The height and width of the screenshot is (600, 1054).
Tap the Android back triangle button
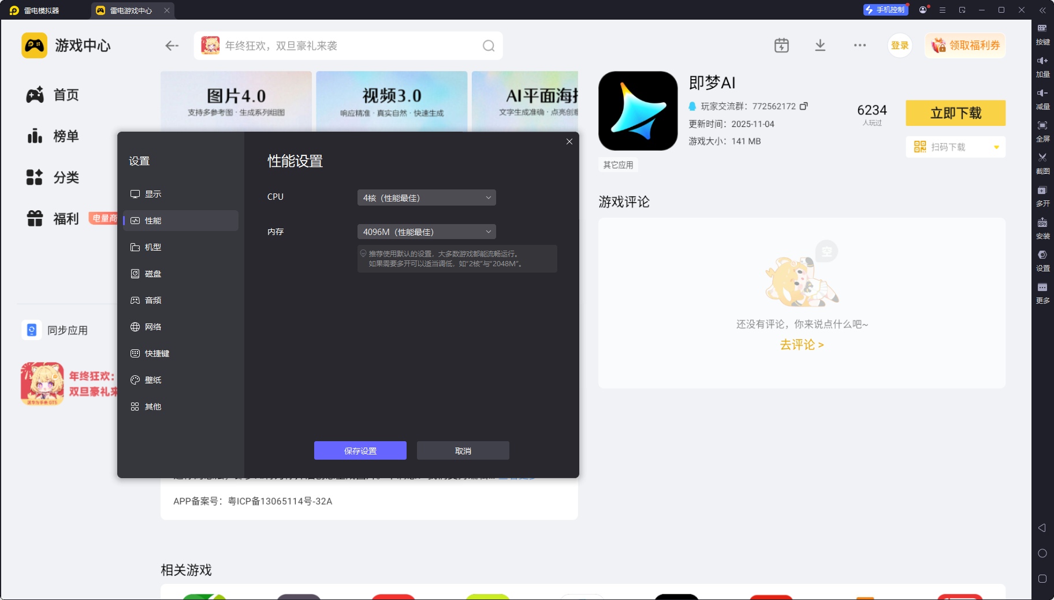[1042, 528]
